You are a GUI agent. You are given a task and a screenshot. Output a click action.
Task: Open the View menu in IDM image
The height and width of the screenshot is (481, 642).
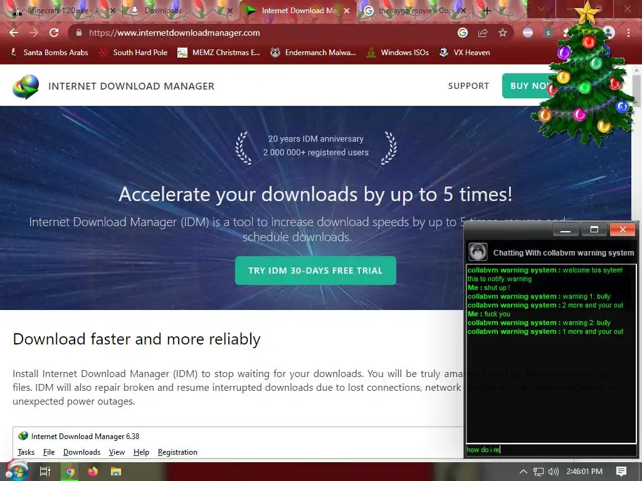117,452
